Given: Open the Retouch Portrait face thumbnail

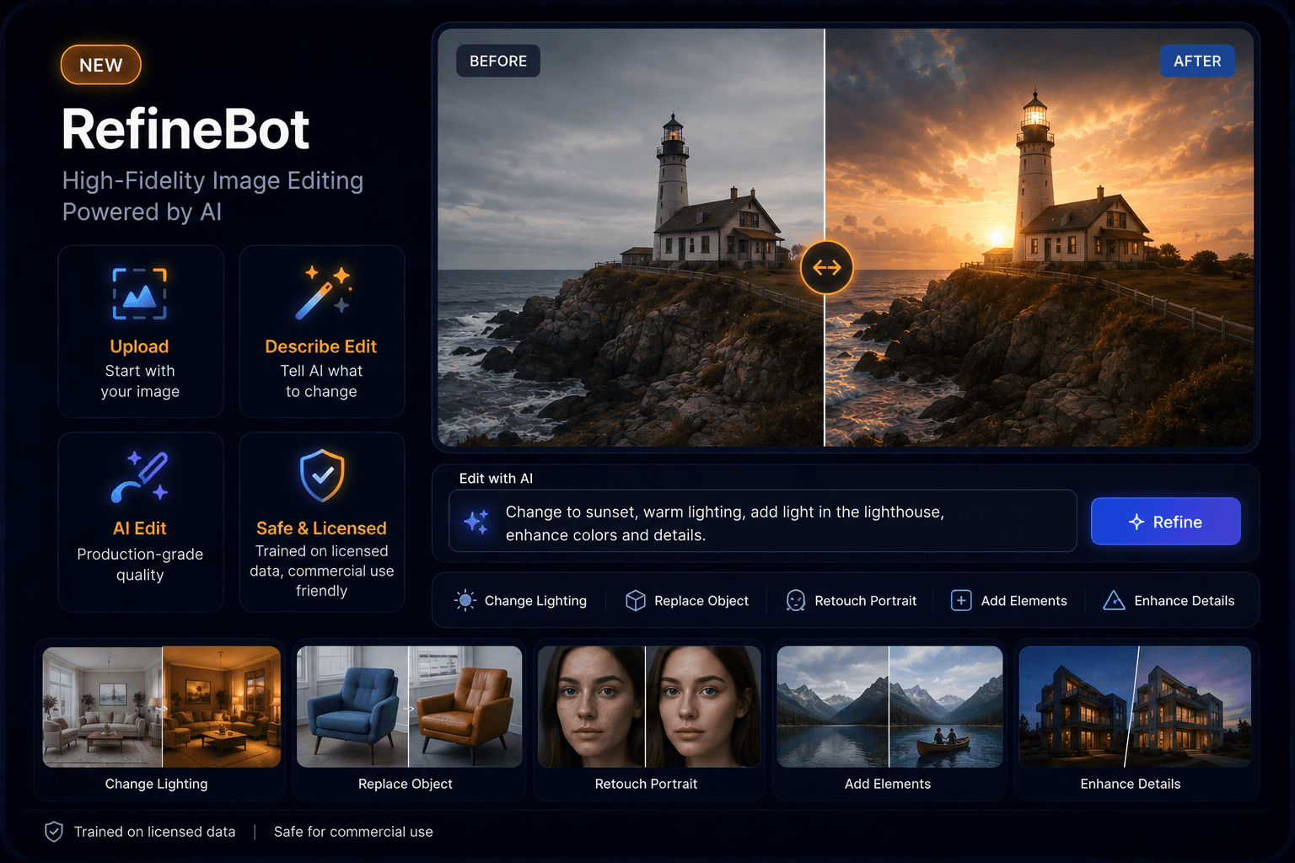Looking at the screenshot, I should pos(649,706).
